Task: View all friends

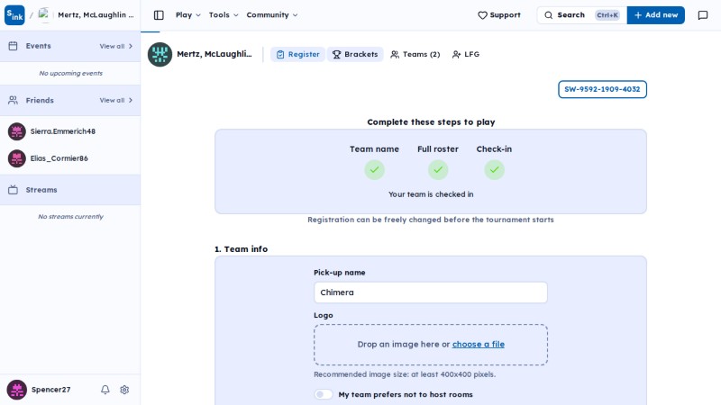Action: pyautogui.click(x=116, y=100)
